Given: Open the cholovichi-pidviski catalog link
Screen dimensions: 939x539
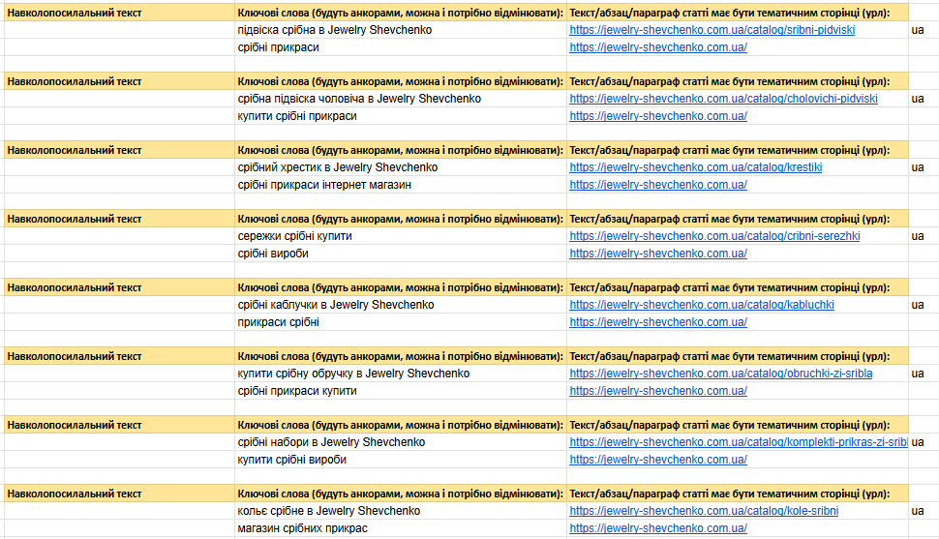Looking at the screenshot, I should coord(723,99).
